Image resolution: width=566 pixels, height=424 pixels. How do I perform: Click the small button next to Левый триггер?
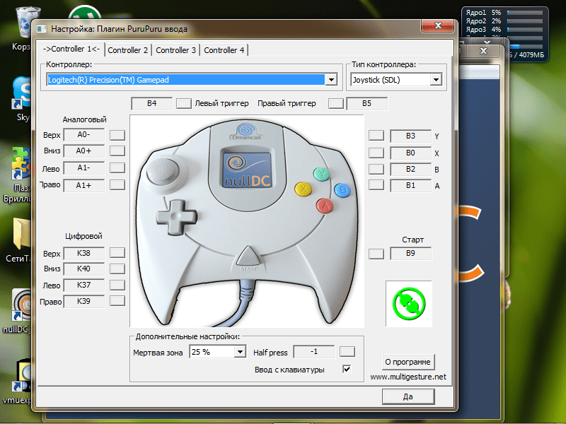[184, 103]
